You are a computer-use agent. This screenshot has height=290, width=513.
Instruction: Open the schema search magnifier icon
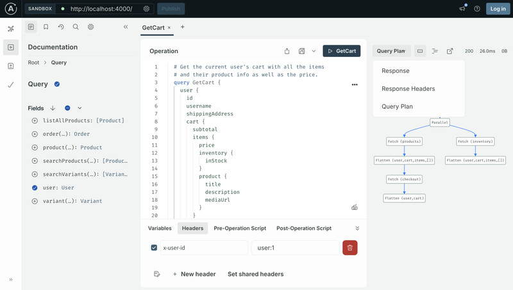[76, 27]
